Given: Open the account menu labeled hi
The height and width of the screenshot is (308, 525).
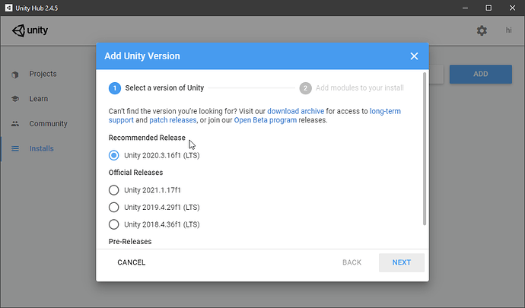Looking at the screenshot, I should click(x=508, y=30).
